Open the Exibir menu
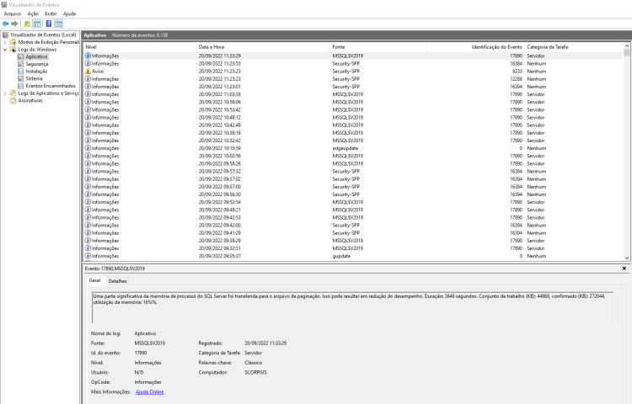The image size is (632, 404). coord(51,13)
